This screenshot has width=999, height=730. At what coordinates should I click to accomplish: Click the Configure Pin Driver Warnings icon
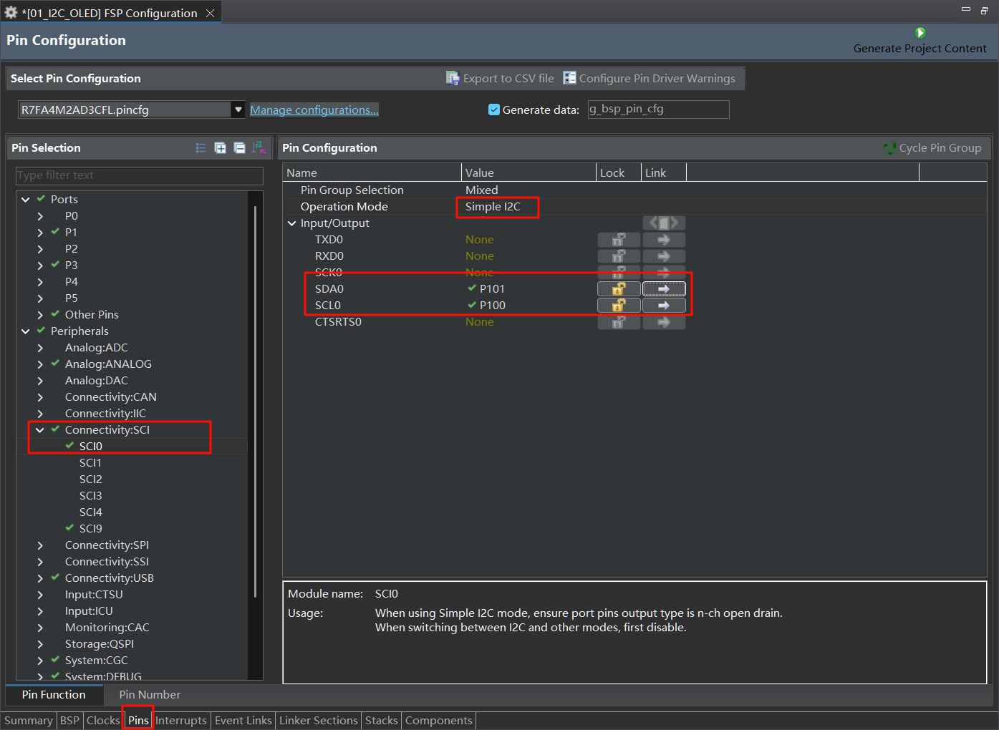click(x=569, y=78)
